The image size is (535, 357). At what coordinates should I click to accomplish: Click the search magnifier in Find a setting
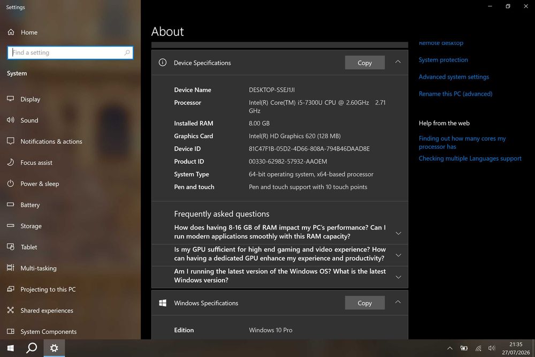click(127, 52)
